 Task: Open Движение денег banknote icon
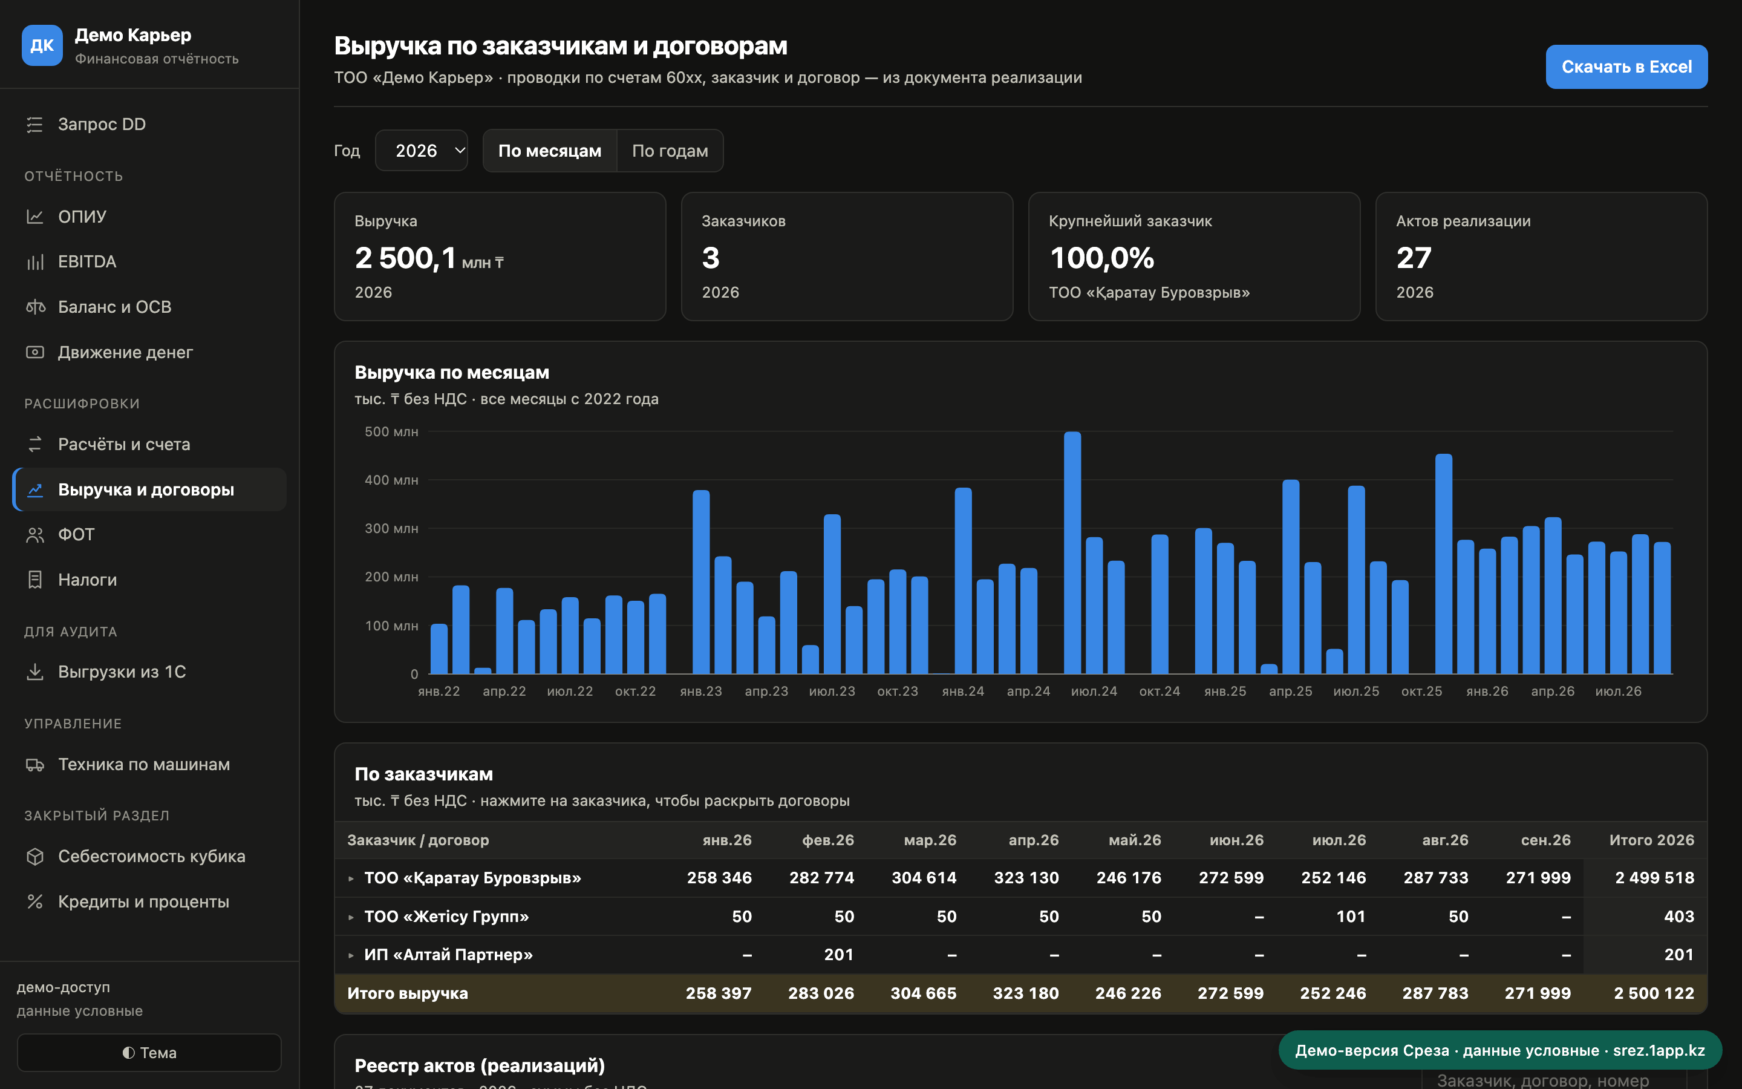point(34,352)
